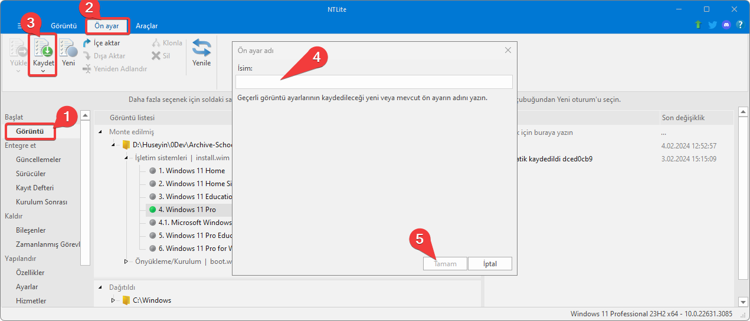The height and width of the screenshot is (321, 750).
Task: Click the 4.02.2024 12:52:57 date entry
Action: tap(689, 145)
